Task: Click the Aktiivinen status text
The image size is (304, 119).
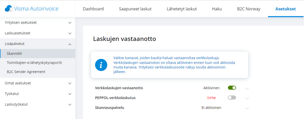Action: click(211, 88)
